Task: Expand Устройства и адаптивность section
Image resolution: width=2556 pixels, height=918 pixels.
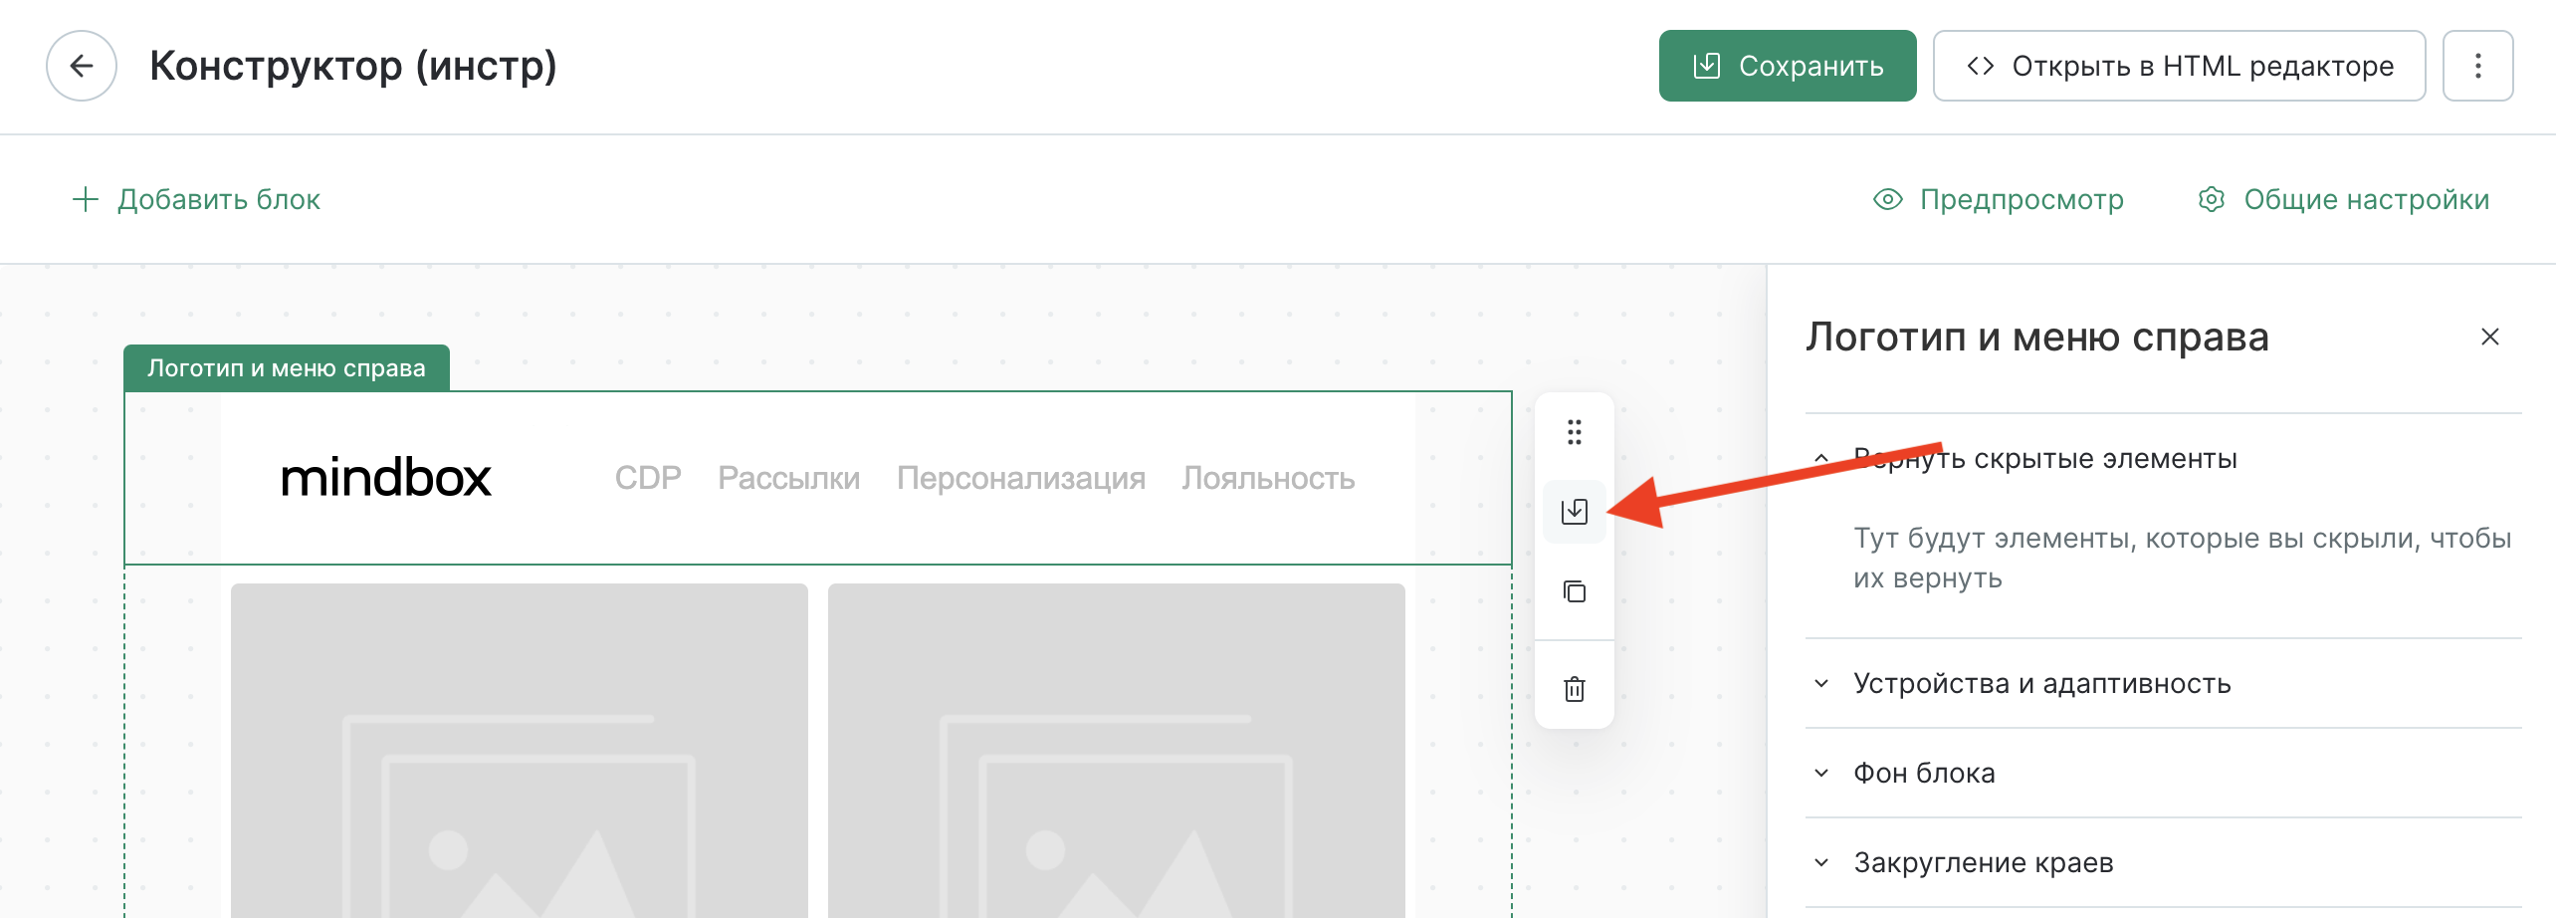Action: pos(2164,683)
